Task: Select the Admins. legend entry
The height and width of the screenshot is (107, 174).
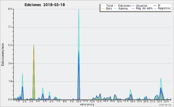Action: 124,8
